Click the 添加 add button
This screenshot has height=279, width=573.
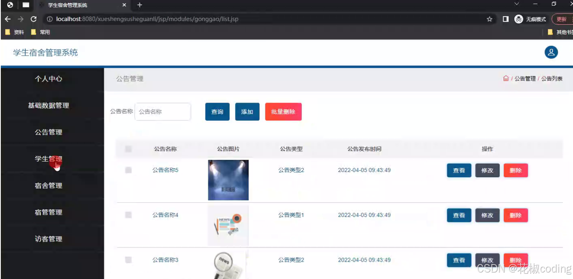247,112
